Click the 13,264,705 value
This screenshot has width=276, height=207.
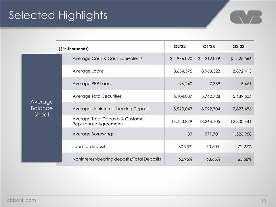(x=210, y=121)
